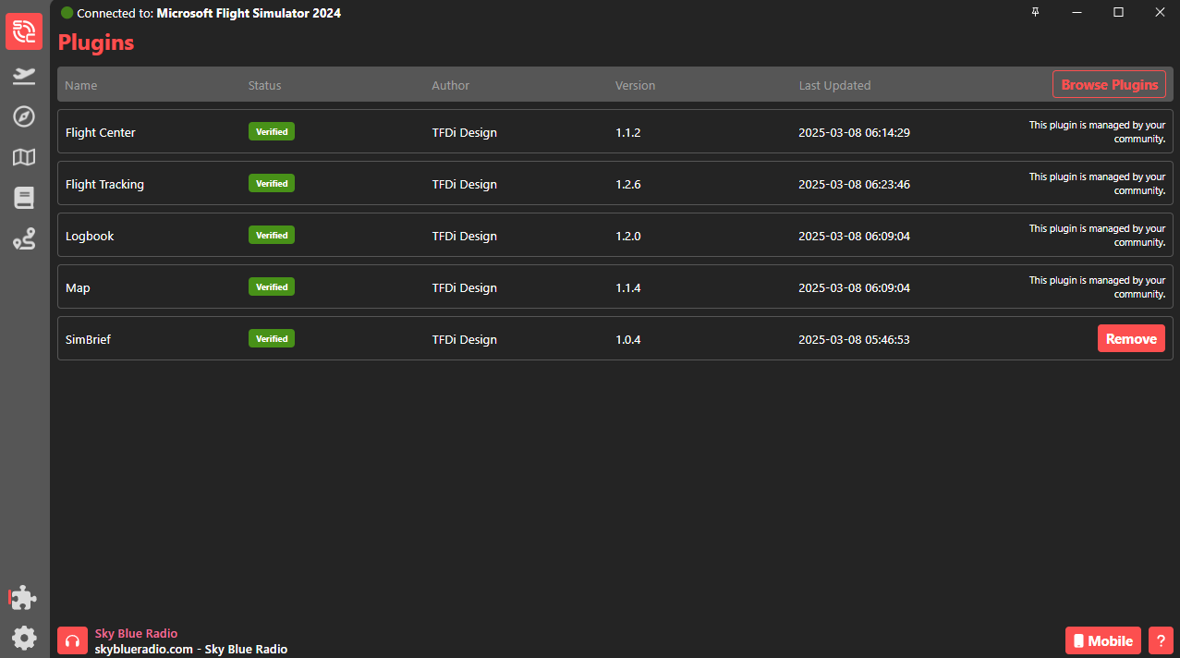This screenshot has width=1180, height=658.
Task: Click Verified badge for SimBrief
Action: click(272, 338)
